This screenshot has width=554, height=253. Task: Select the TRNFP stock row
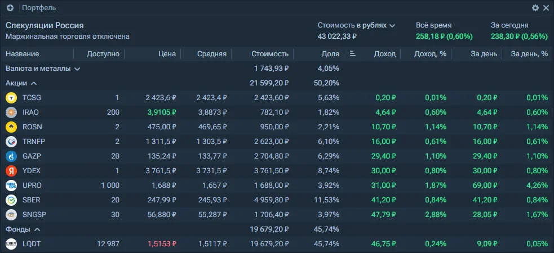click(277, 142)
